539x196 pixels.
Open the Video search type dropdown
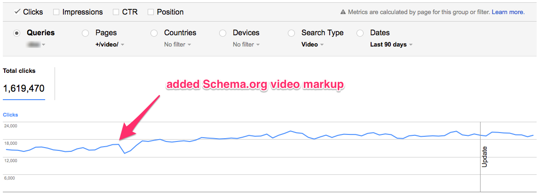(312, 45)
